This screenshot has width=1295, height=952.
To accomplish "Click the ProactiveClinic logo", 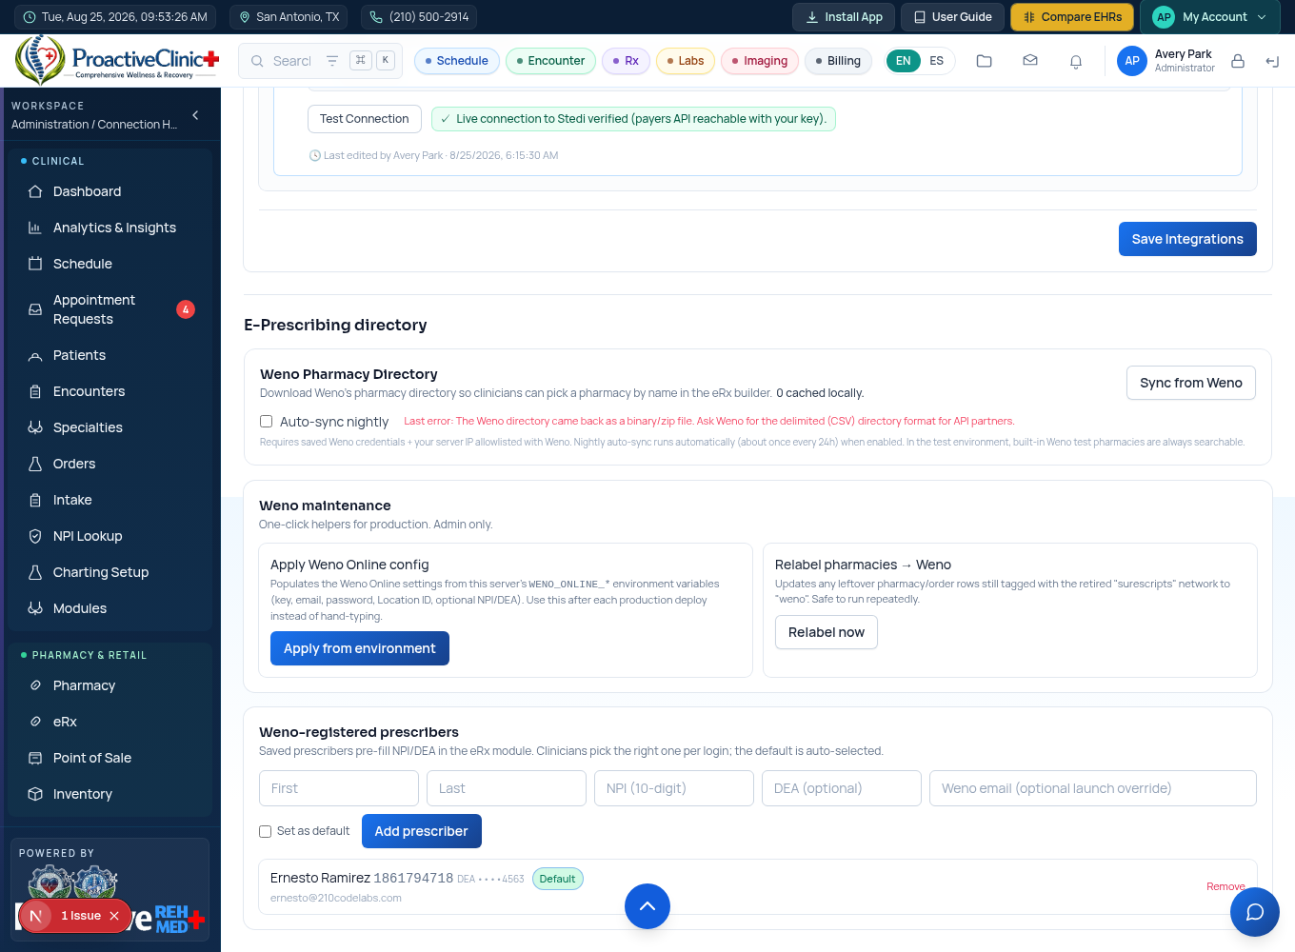I will (118, 61).
